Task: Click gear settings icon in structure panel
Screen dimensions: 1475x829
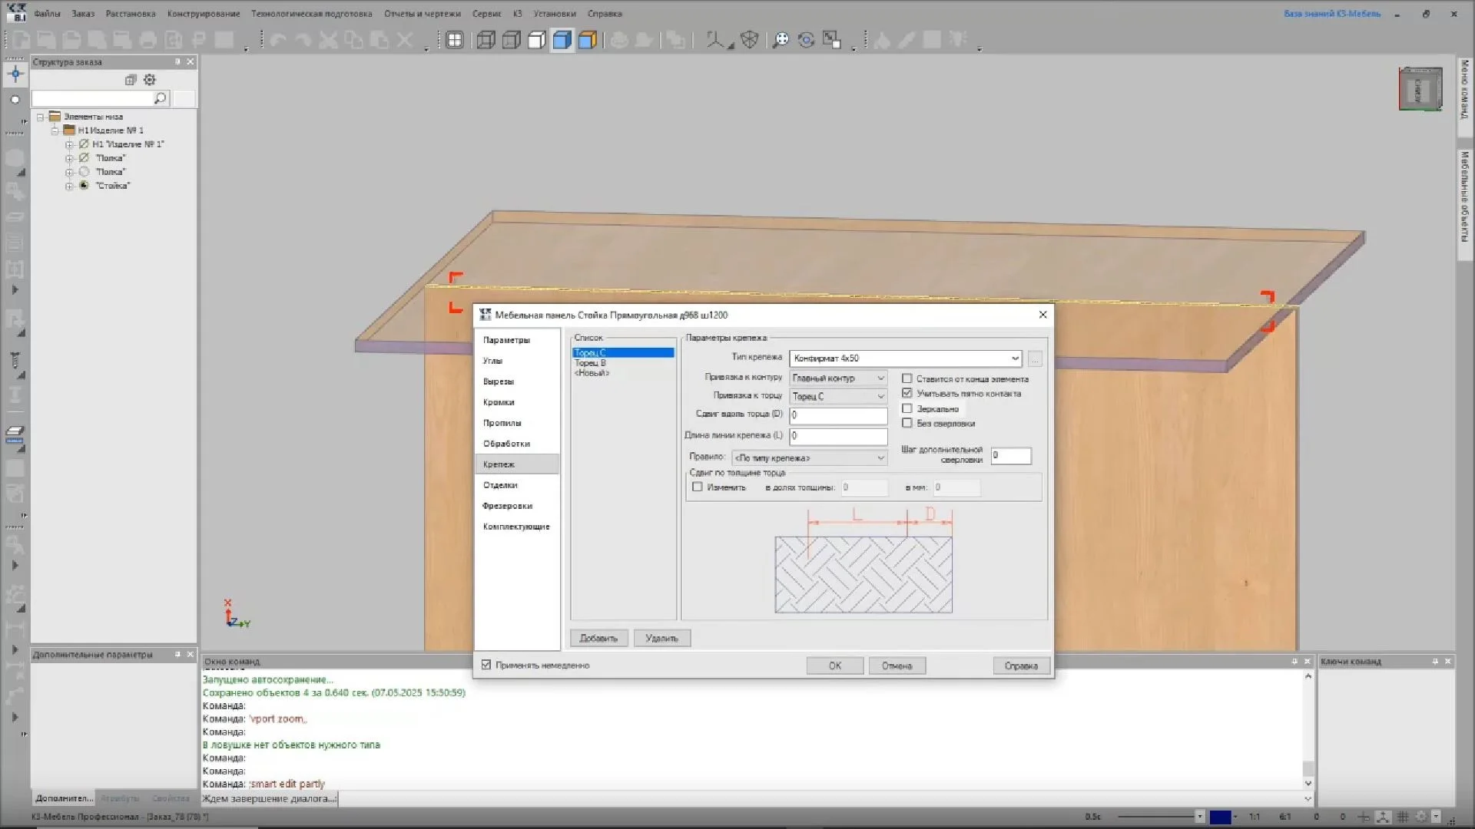Action: point(150,80)
